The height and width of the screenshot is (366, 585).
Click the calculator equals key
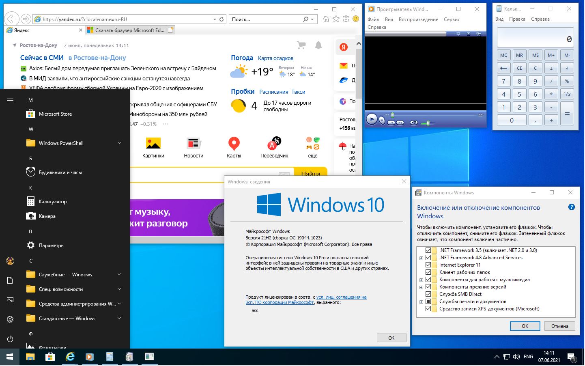(x=567, y=114)
